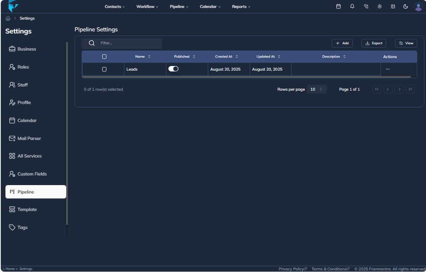
Task: Open the Tags settings section
Action: [21, 227]
